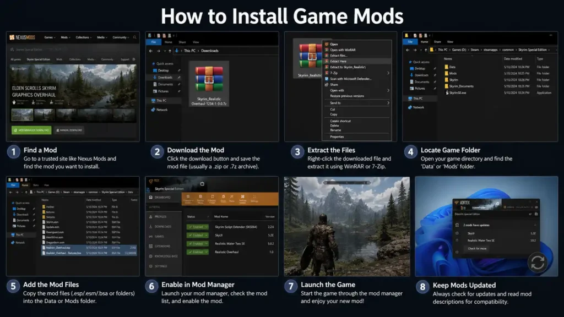Open Settings in the Vortex sidebar
The image size is (564, 317).
pyautogui.click(x=158, y=266)
